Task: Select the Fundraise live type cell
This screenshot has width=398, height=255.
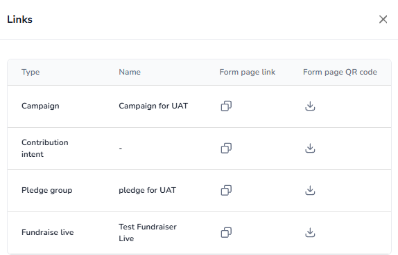Action: pyautogui.click(x=48, y=232)
